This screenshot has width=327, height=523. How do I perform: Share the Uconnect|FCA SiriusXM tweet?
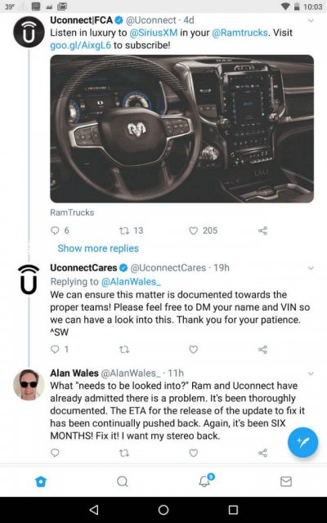(262, 230)
